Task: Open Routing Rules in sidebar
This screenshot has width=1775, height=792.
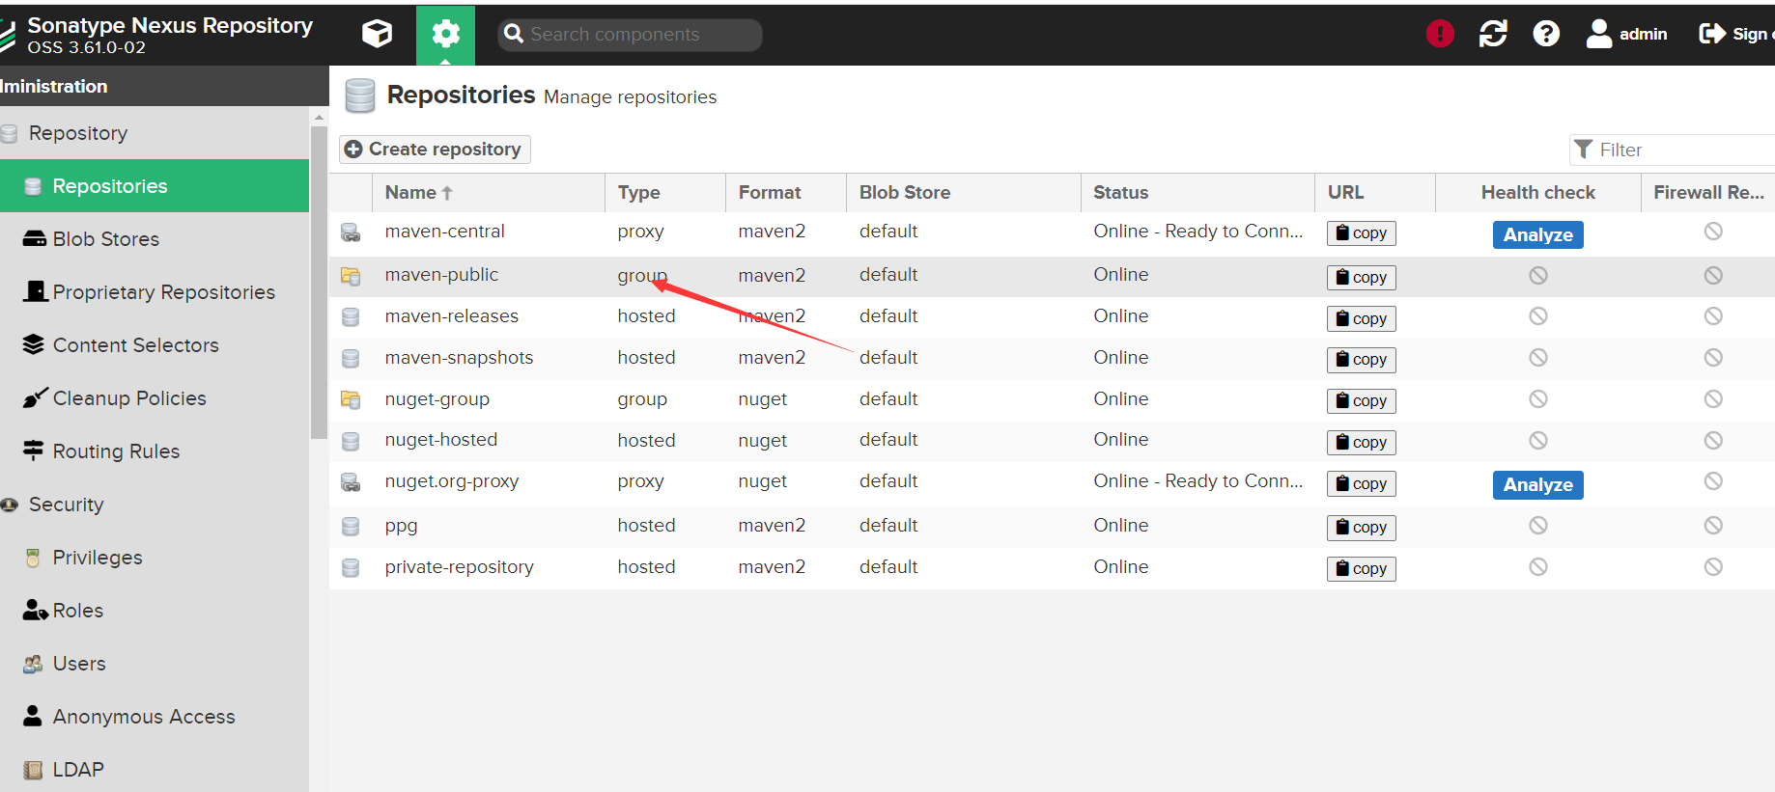Action: tap(155, 451)
